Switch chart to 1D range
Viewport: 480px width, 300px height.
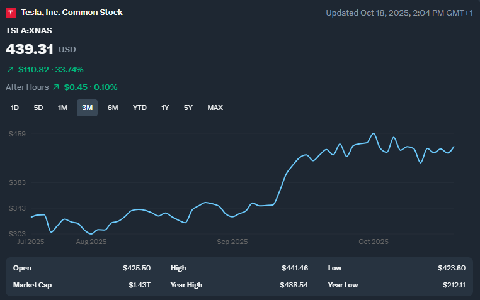click(x=14, y=108)
